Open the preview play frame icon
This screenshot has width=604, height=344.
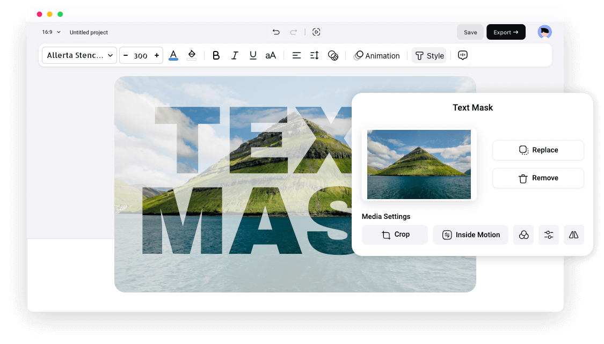pyautogui.click(x=316, y=32)
